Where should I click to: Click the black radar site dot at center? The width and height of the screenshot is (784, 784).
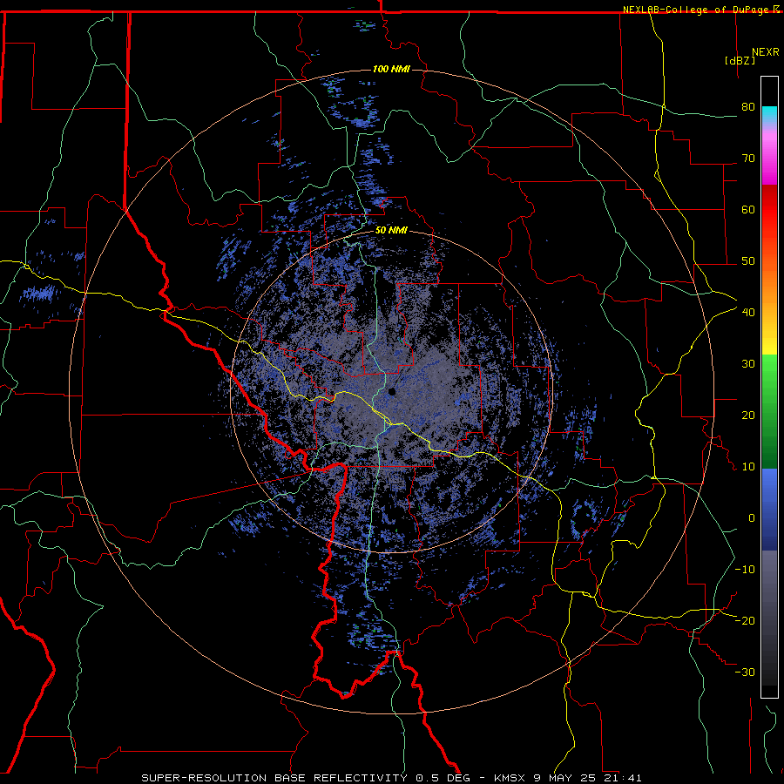(x=392, y=392)
